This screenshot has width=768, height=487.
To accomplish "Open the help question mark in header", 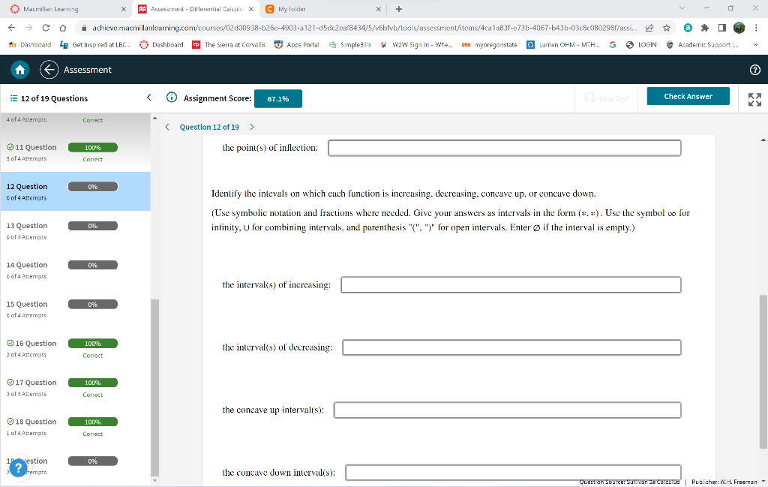I will 754,70.
